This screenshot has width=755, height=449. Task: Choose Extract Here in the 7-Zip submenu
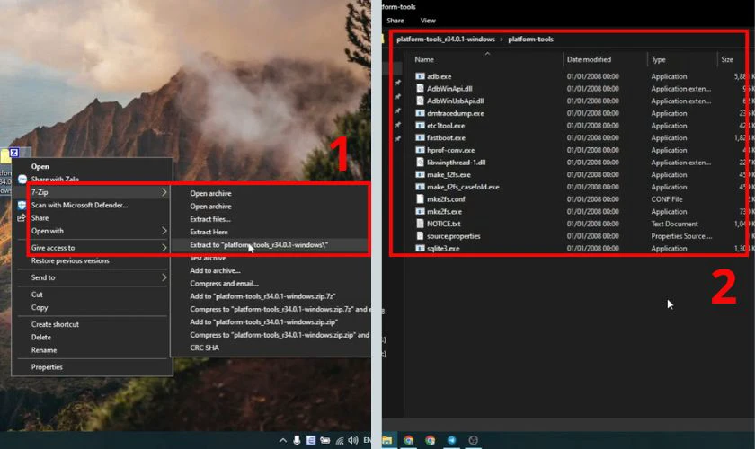[x=209, y=232]
